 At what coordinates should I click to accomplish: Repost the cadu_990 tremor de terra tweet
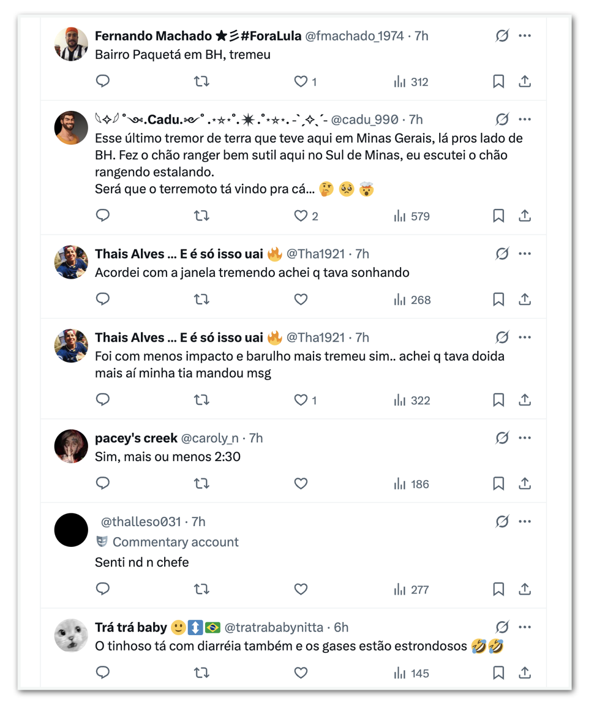click(x=201, y=216)
